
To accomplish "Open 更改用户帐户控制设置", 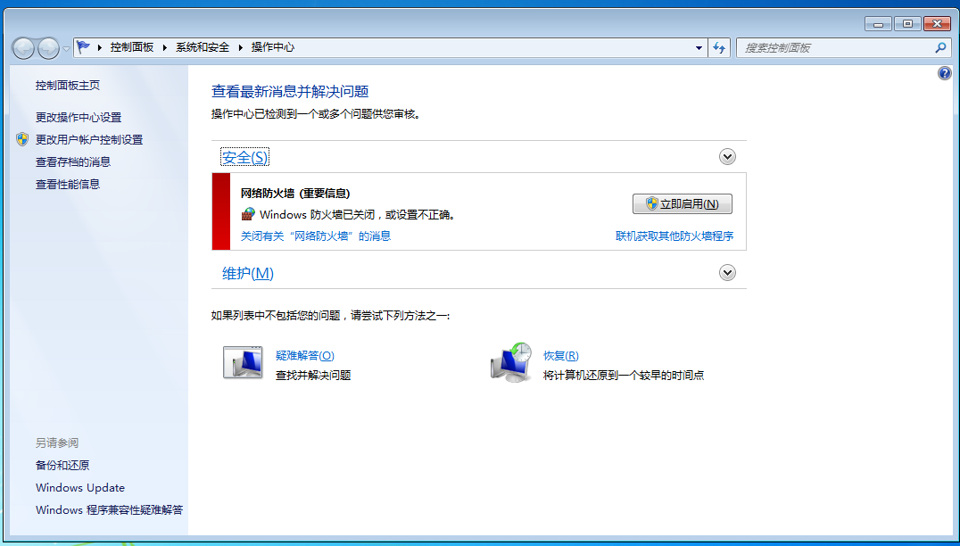I will pyautogui.click(x=89, y=139).
